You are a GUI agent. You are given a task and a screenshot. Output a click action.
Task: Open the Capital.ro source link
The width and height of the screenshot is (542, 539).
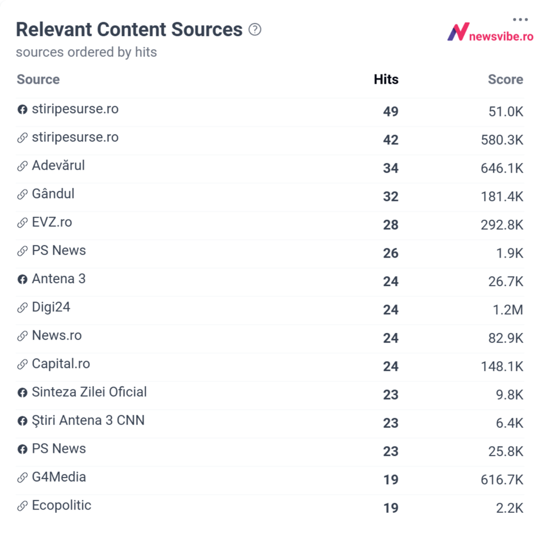61,364
